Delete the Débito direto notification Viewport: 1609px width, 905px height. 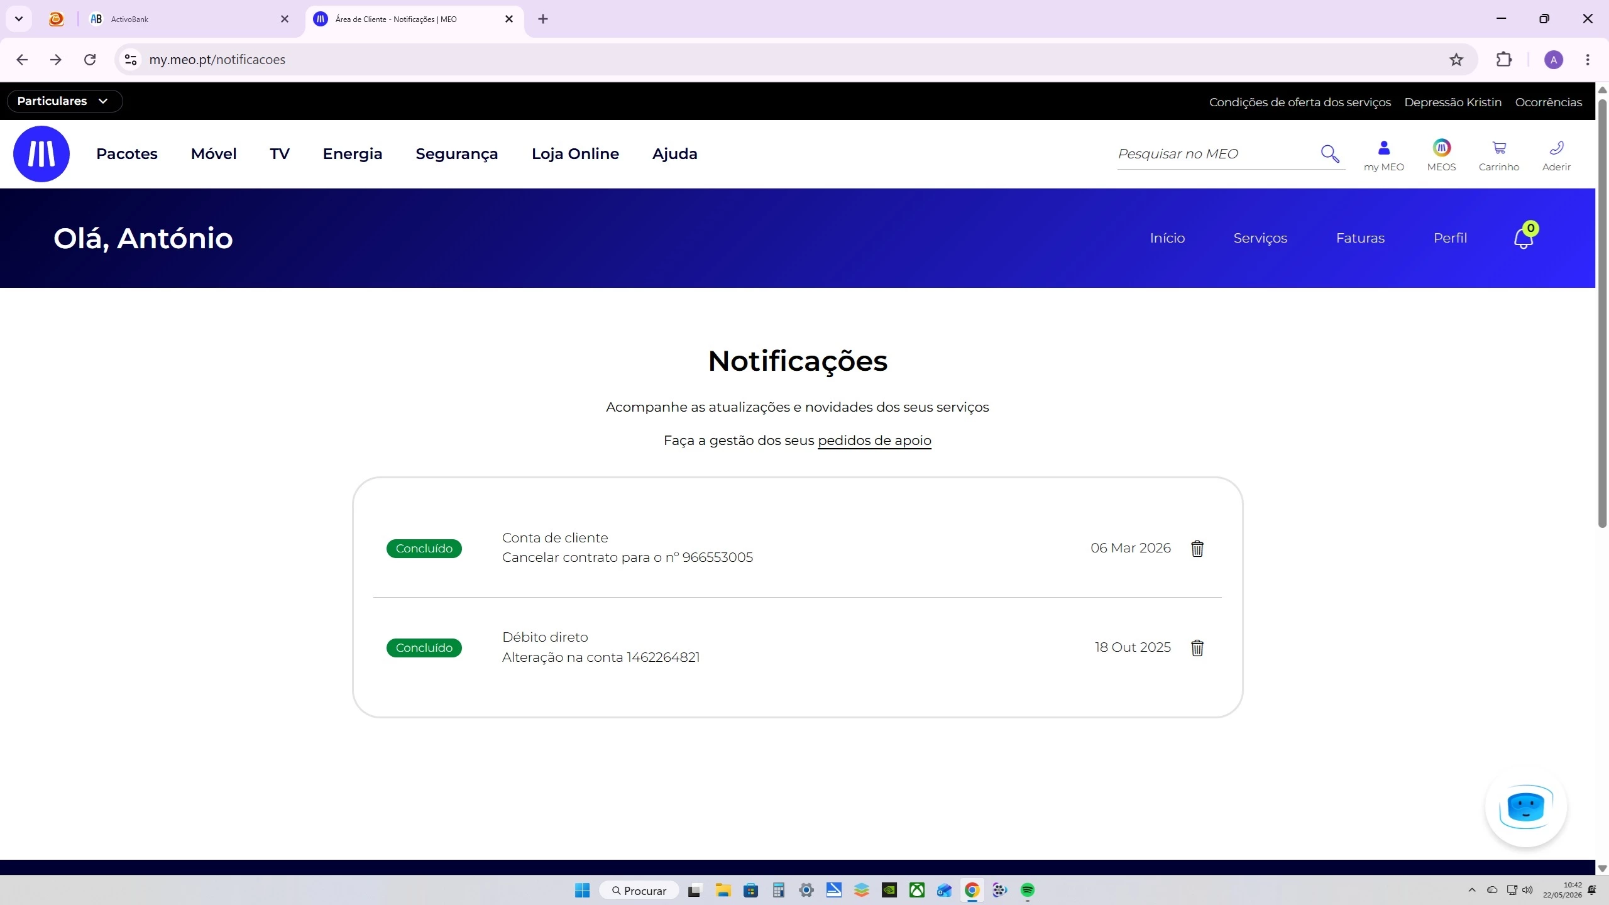click(x=1197, y=647)
